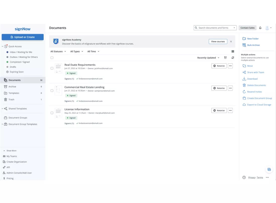Select the Commercial Real Estate Lending checkbox

[52, 91]
